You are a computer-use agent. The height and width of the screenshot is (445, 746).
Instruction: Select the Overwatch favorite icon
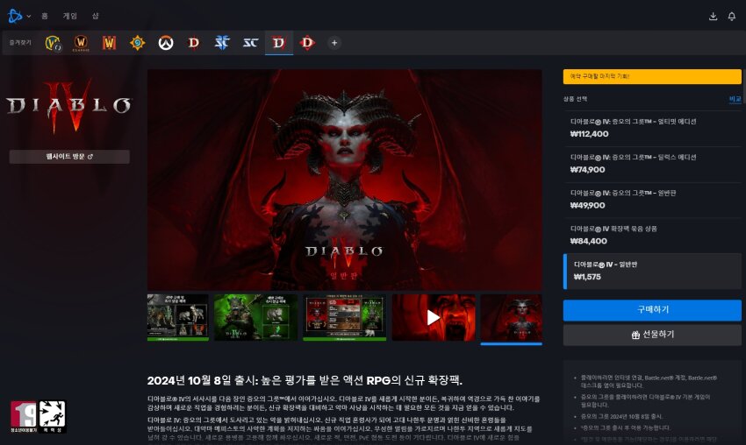[x=166, y=43]
